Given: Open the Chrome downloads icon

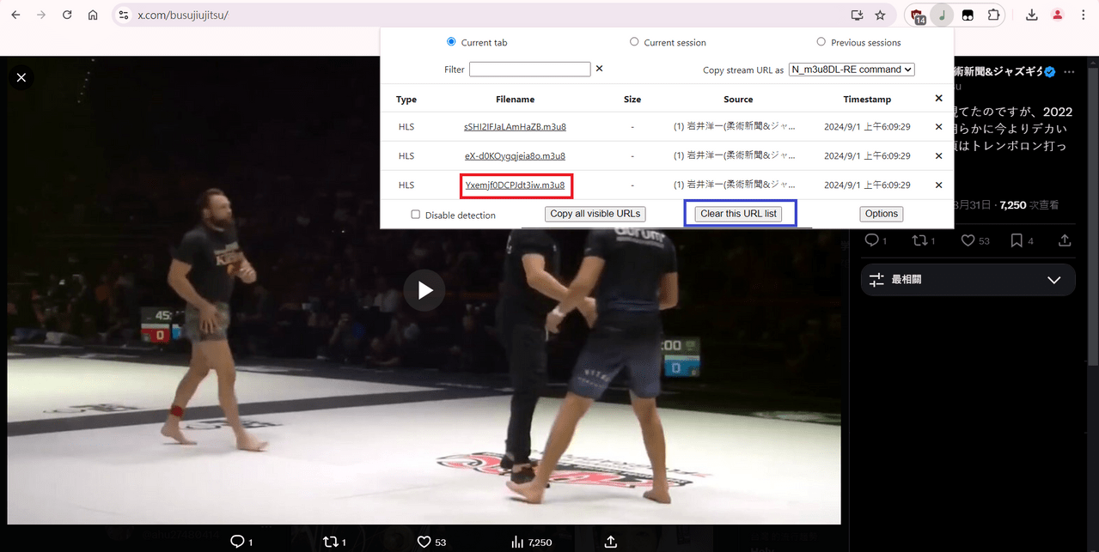Looking at the screenshot, I should (1032, 15).
